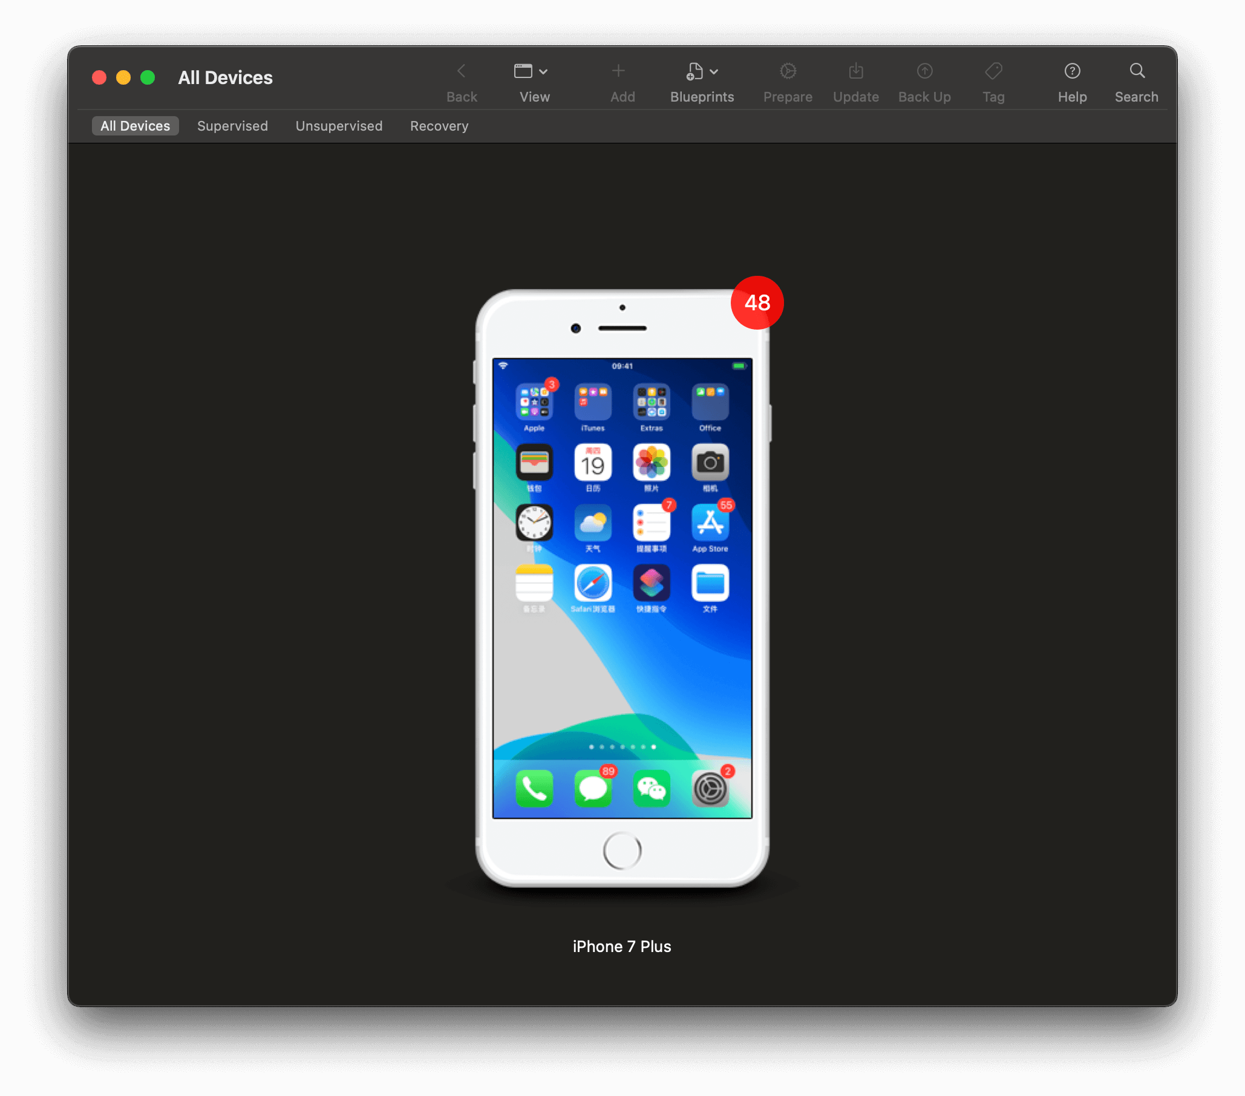Click the WeChat icon in the iPhone dock

pos(651,789)
